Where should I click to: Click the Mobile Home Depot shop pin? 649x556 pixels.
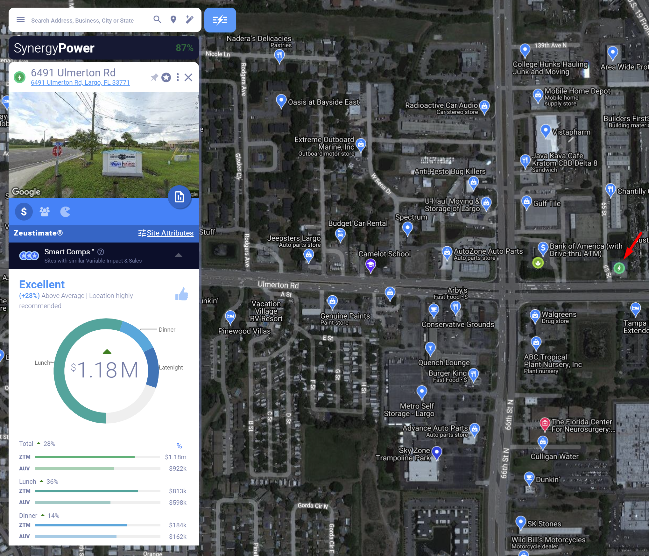click(x=538, y=95)
